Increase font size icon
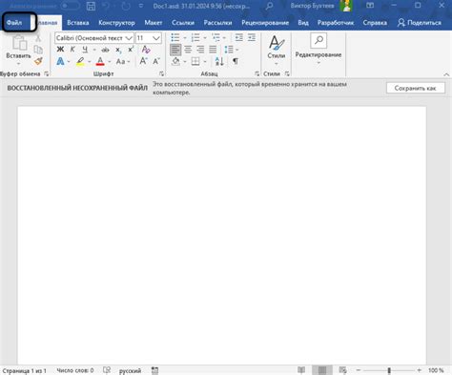452x375 pixels. pyautogui.click(x=143, y=61)
